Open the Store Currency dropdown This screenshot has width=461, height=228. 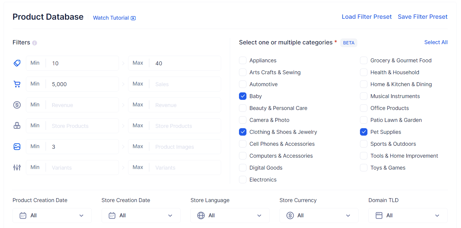319,215
